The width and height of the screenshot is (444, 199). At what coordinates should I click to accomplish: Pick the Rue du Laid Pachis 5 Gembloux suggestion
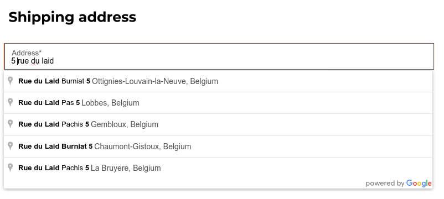tap(218, 125)
